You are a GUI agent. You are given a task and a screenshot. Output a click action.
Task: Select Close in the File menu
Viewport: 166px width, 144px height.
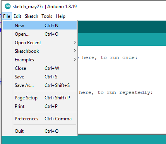tap(40, 68)
